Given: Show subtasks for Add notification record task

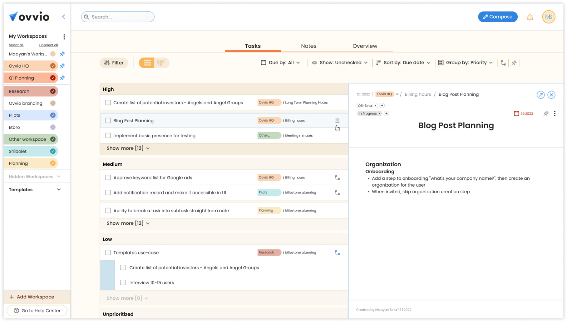Looking at the screenshot, I should tap(337, 193).
